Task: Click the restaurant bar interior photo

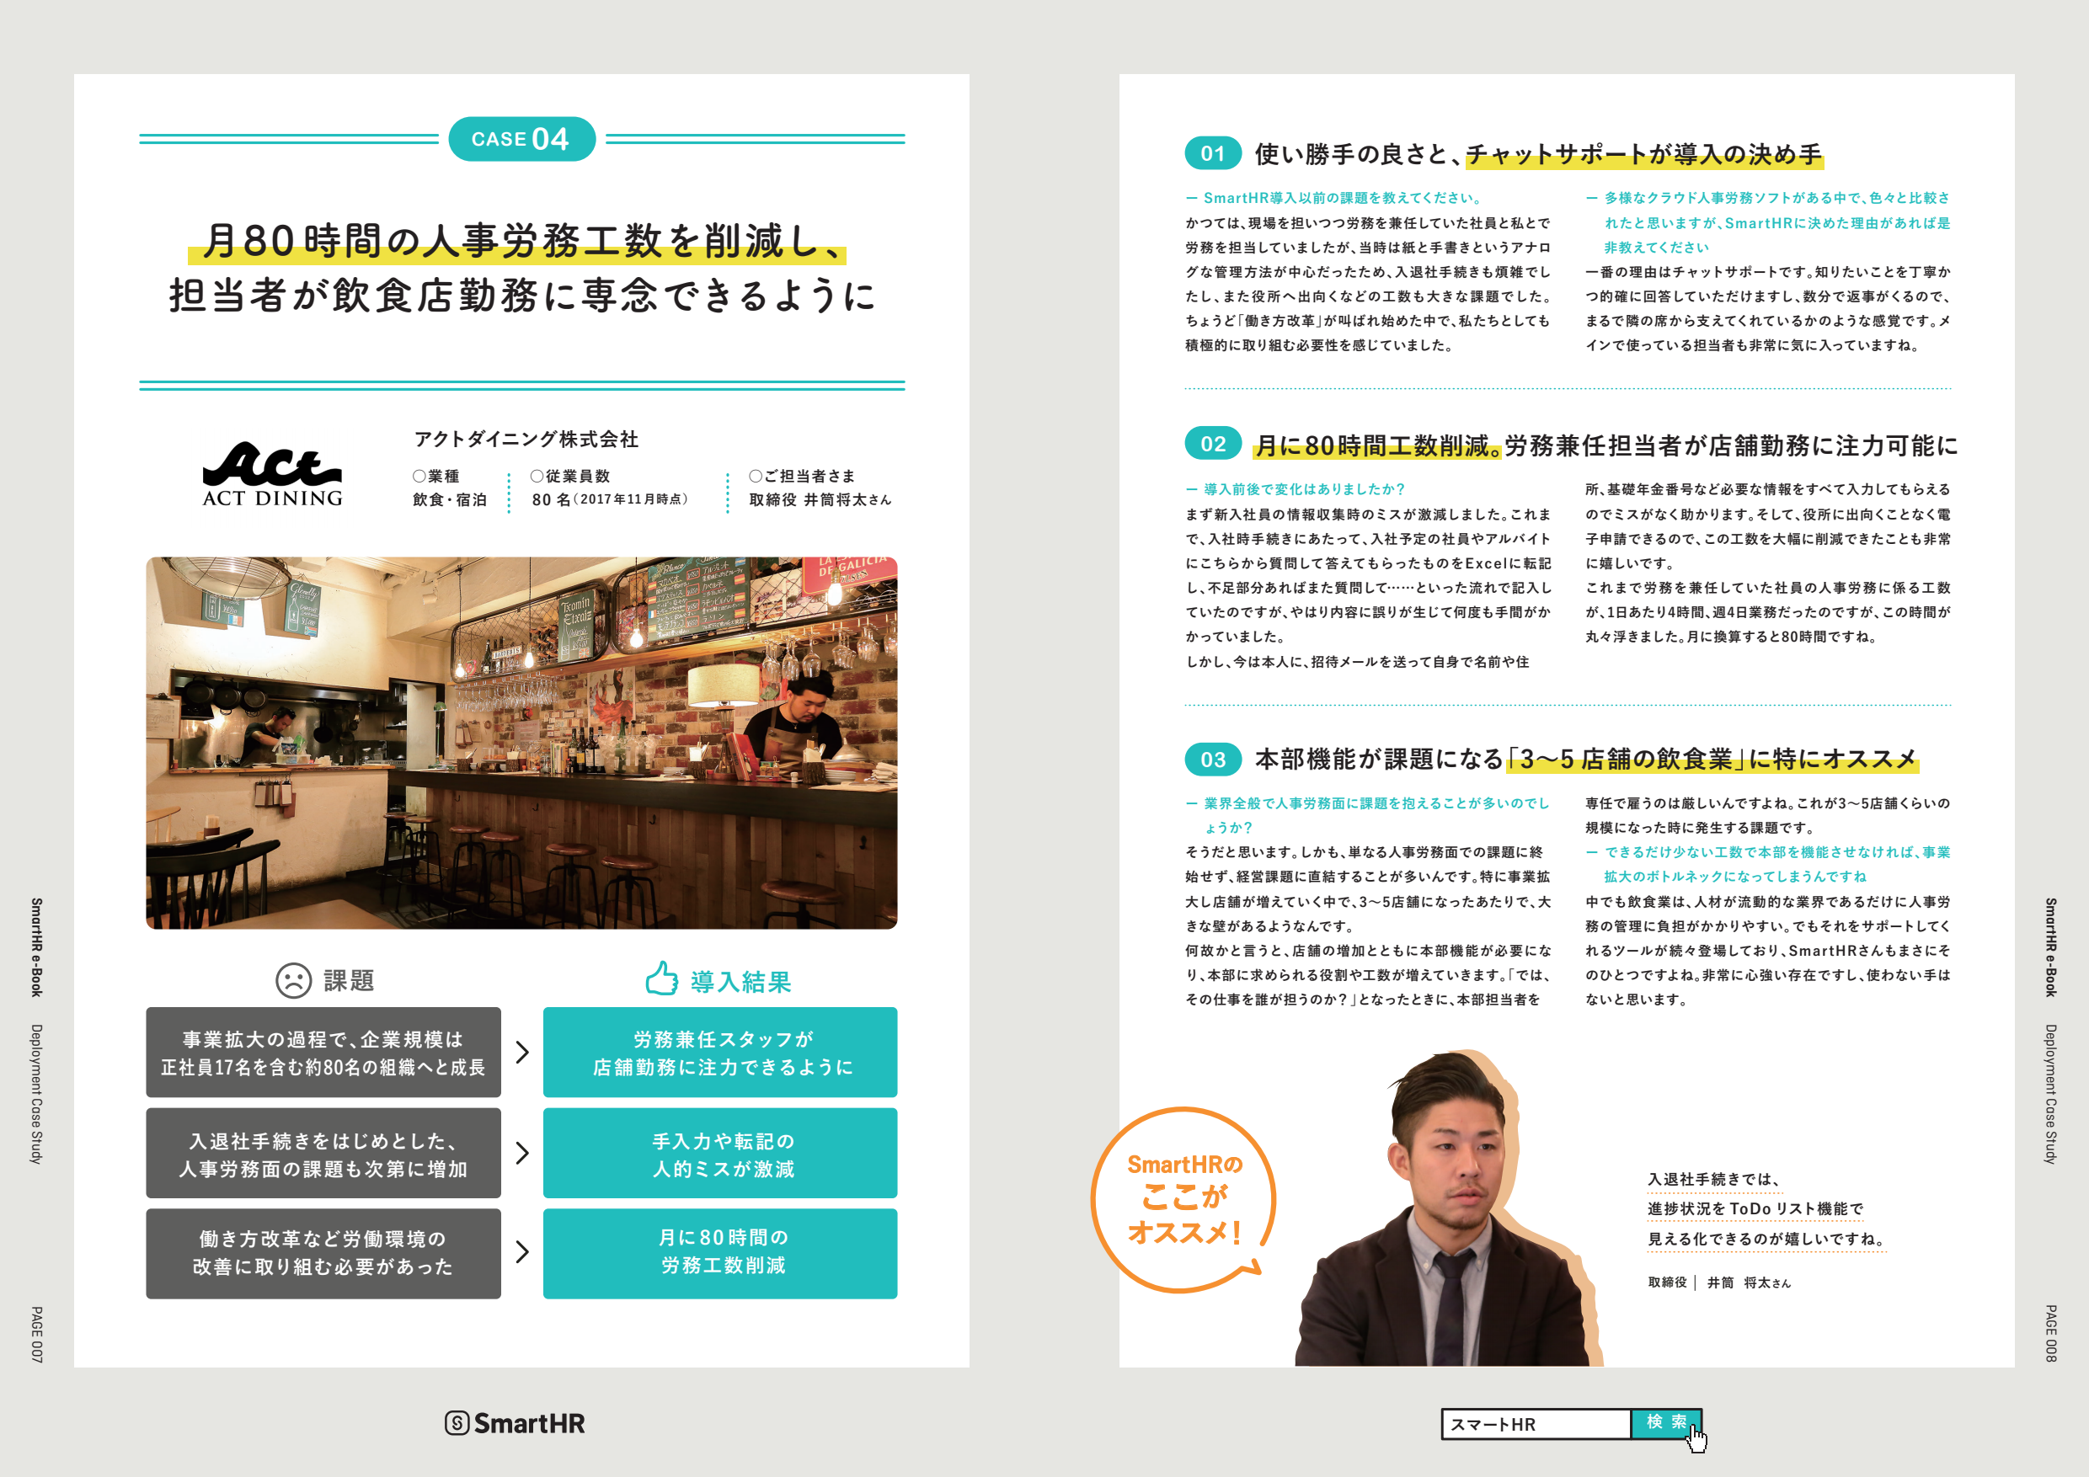Action: point(521,743)
